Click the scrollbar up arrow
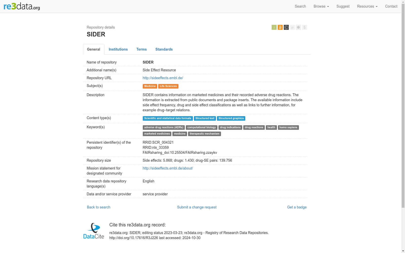Image resolution: width=405 pixels, height=253 pixels. pos(403,2)
